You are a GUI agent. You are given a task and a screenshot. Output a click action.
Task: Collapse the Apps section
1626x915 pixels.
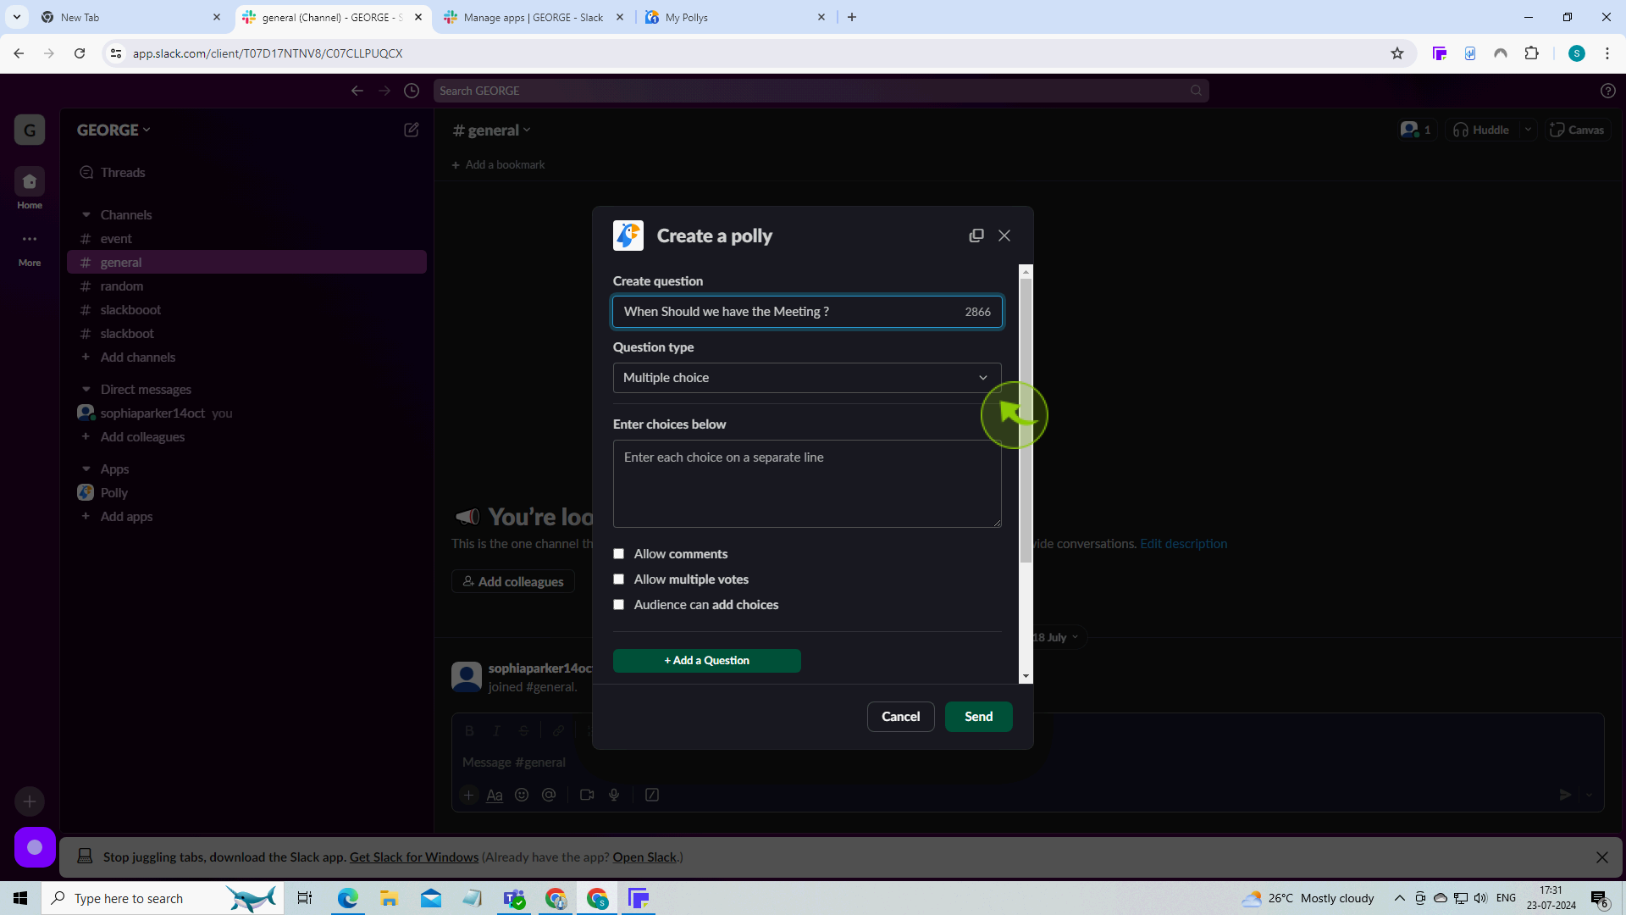86,469
